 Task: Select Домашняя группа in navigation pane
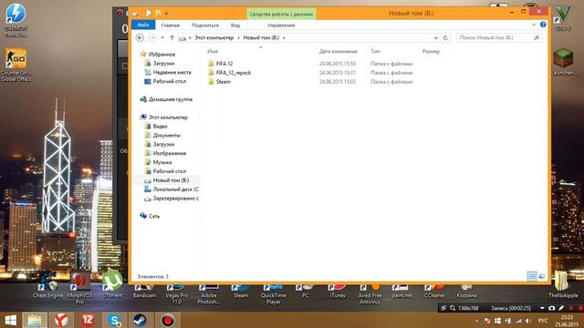pos(171,99)
